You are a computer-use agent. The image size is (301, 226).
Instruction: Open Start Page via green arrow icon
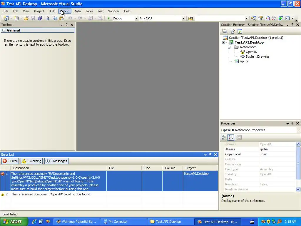tap(281, 18)
